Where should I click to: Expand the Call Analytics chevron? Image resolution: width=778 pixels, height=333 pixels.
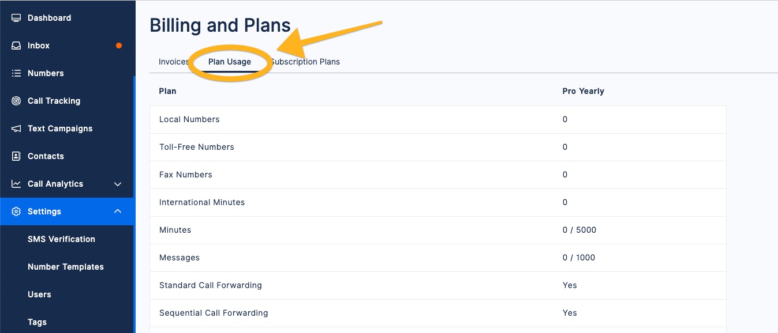pos(118,184)
